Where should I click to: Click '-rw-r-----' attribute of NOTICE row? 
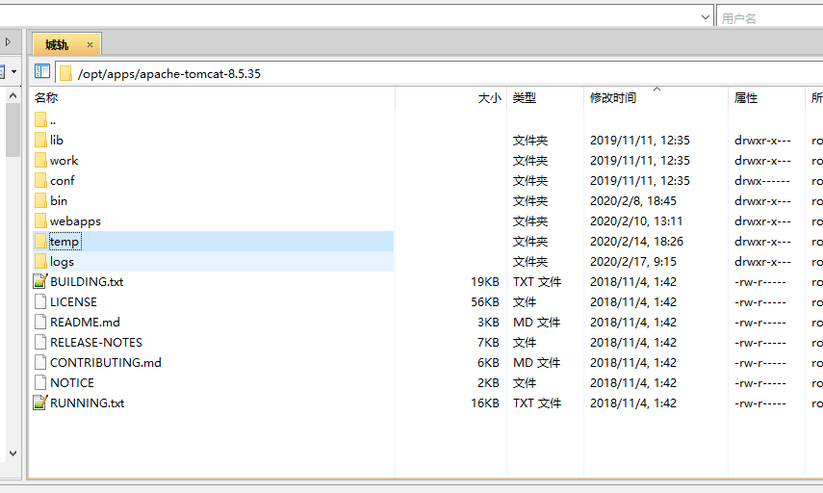pos(760,382)
